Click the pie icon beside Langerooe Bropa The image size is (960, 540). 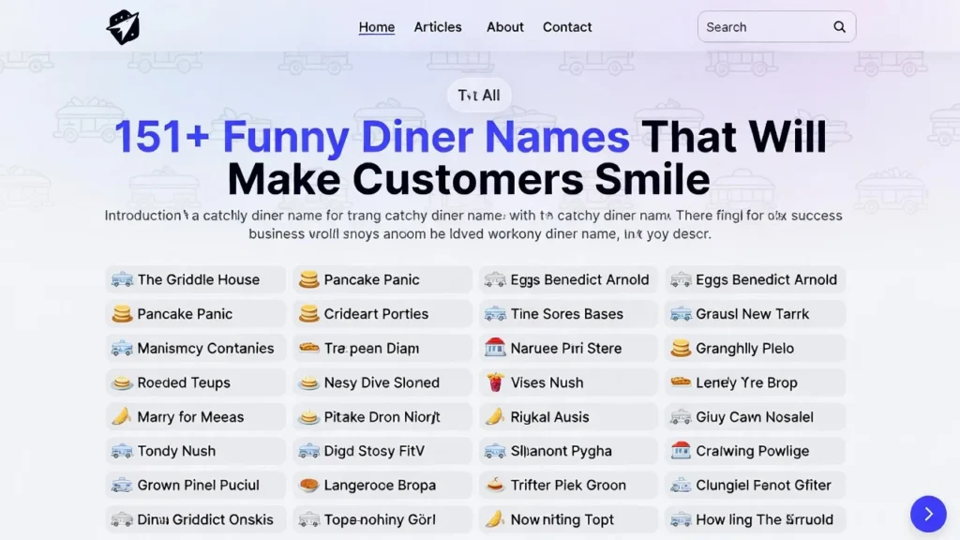tap(308, 485)
